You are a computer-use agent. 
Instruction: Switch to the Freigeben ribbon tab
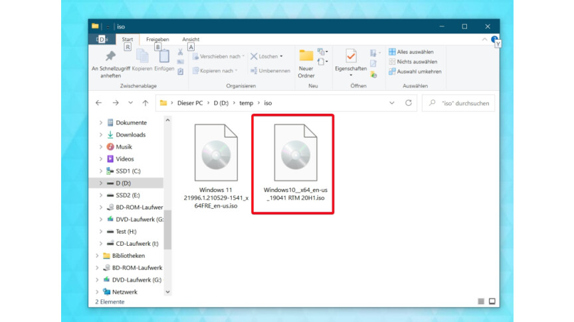pos(157,39)
